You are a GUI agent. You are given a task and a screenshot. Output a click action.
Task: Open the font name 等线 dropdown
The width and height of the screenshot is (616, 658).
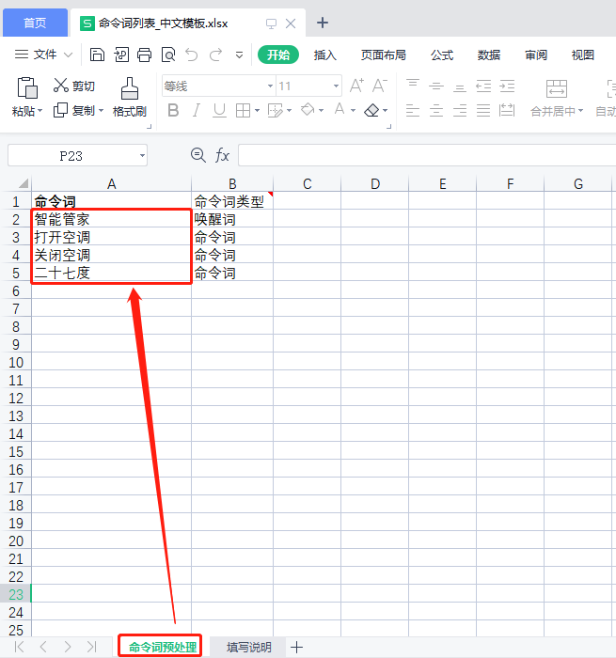point(270,86)
